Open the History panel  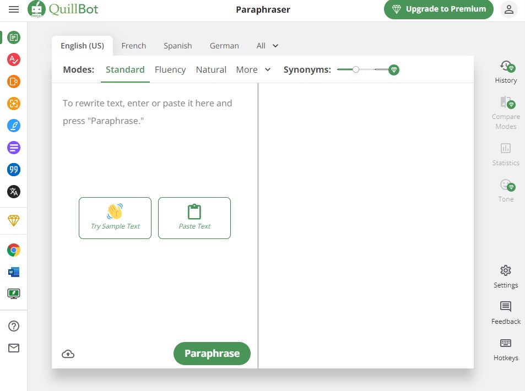coord(506,72)
